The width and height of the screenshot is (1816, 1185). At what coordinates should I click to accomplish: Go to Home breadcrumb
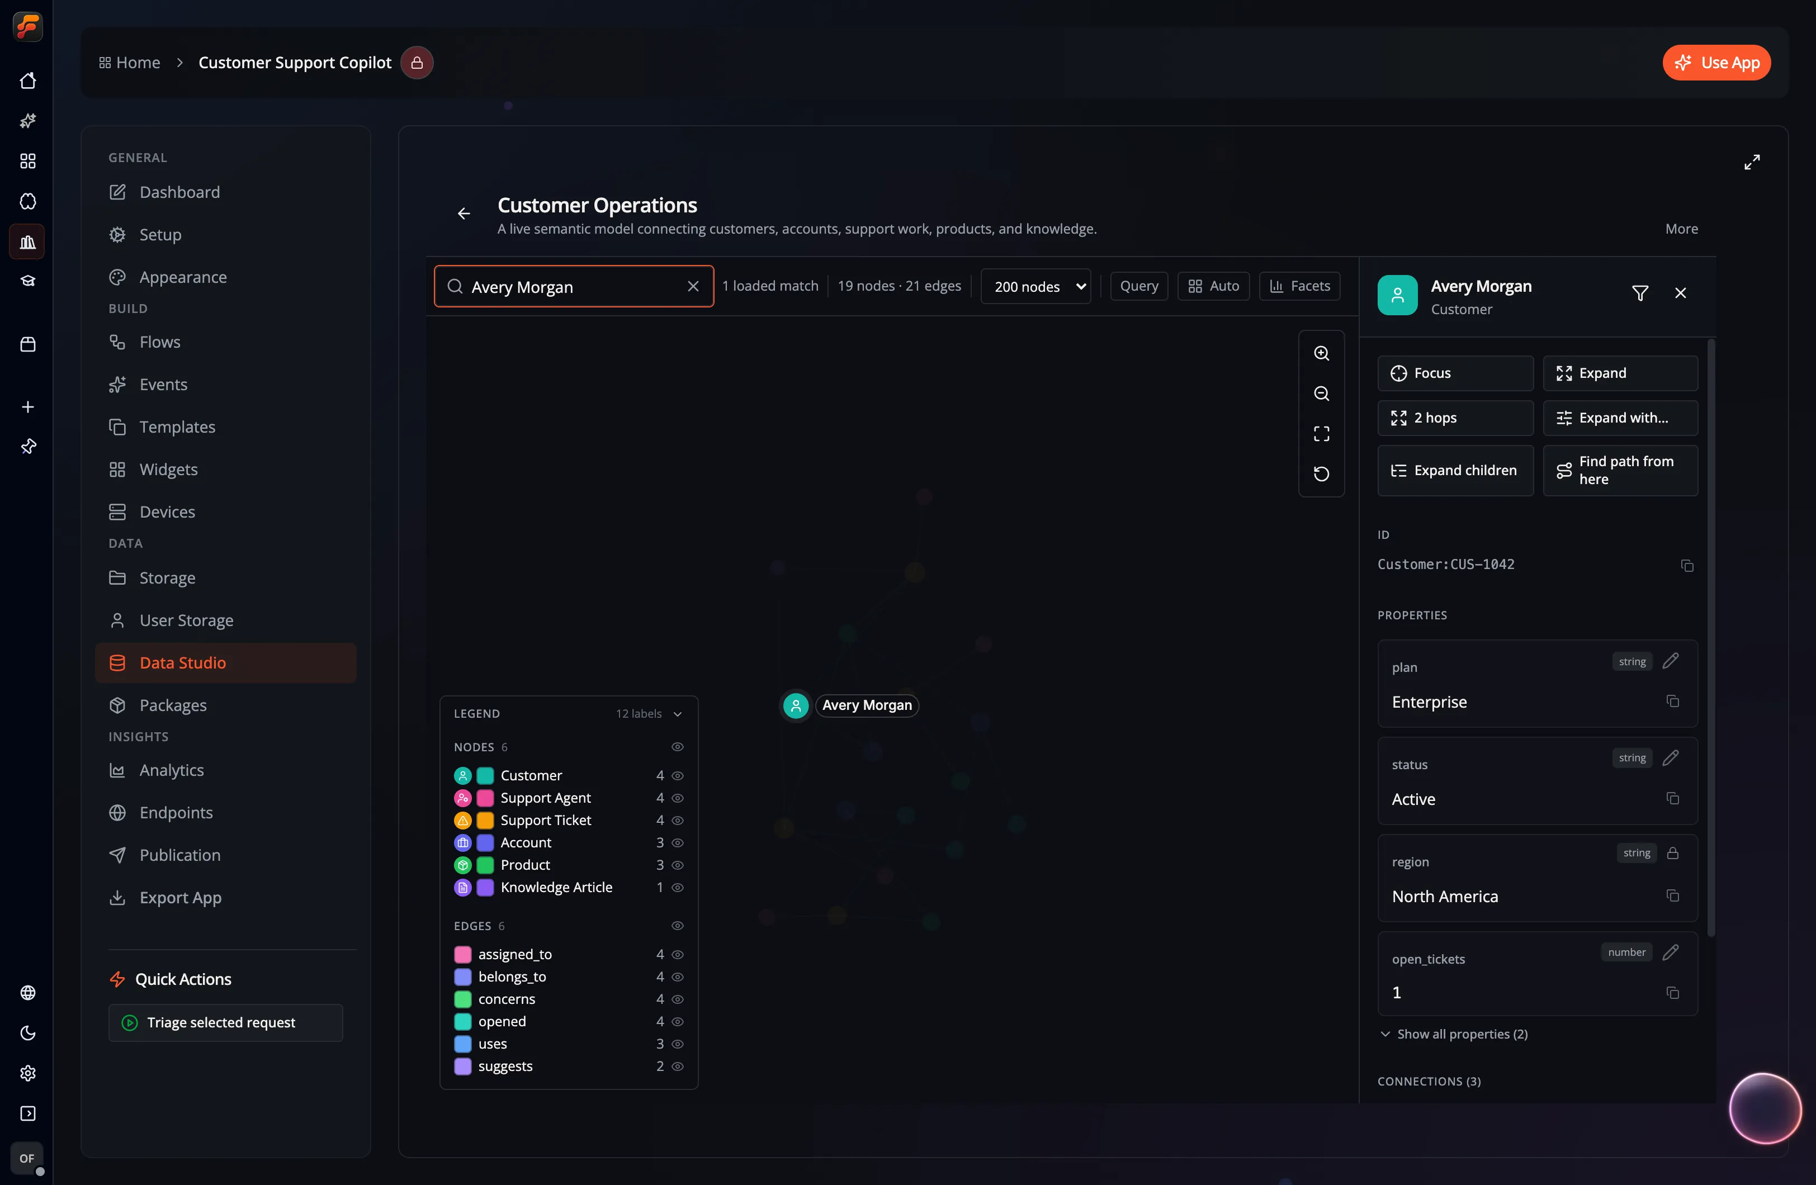tap(130, 63)
